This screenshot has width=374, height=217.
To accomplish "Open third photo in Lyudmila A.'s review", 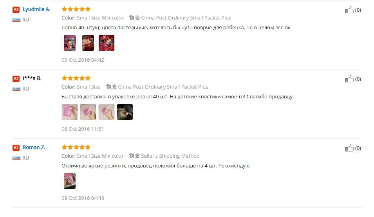I will point(107,43).
